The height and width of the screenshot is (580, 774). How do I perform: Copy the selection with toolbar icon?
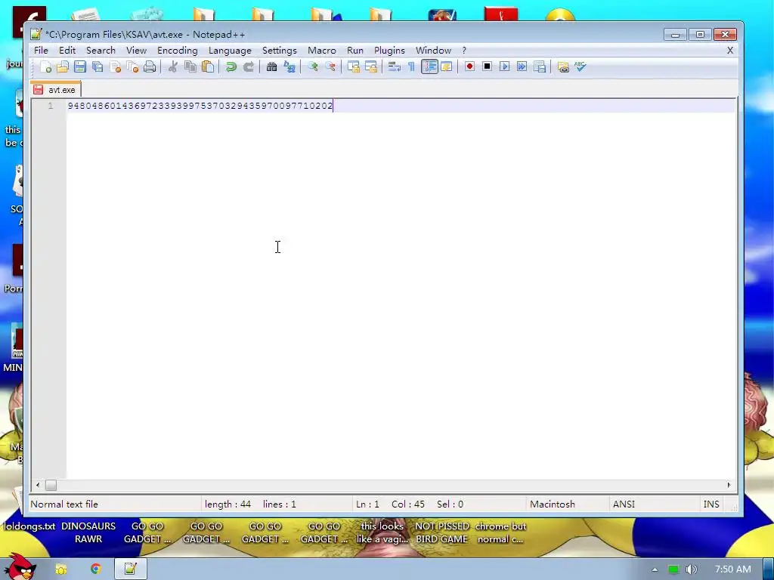(190, 66)
